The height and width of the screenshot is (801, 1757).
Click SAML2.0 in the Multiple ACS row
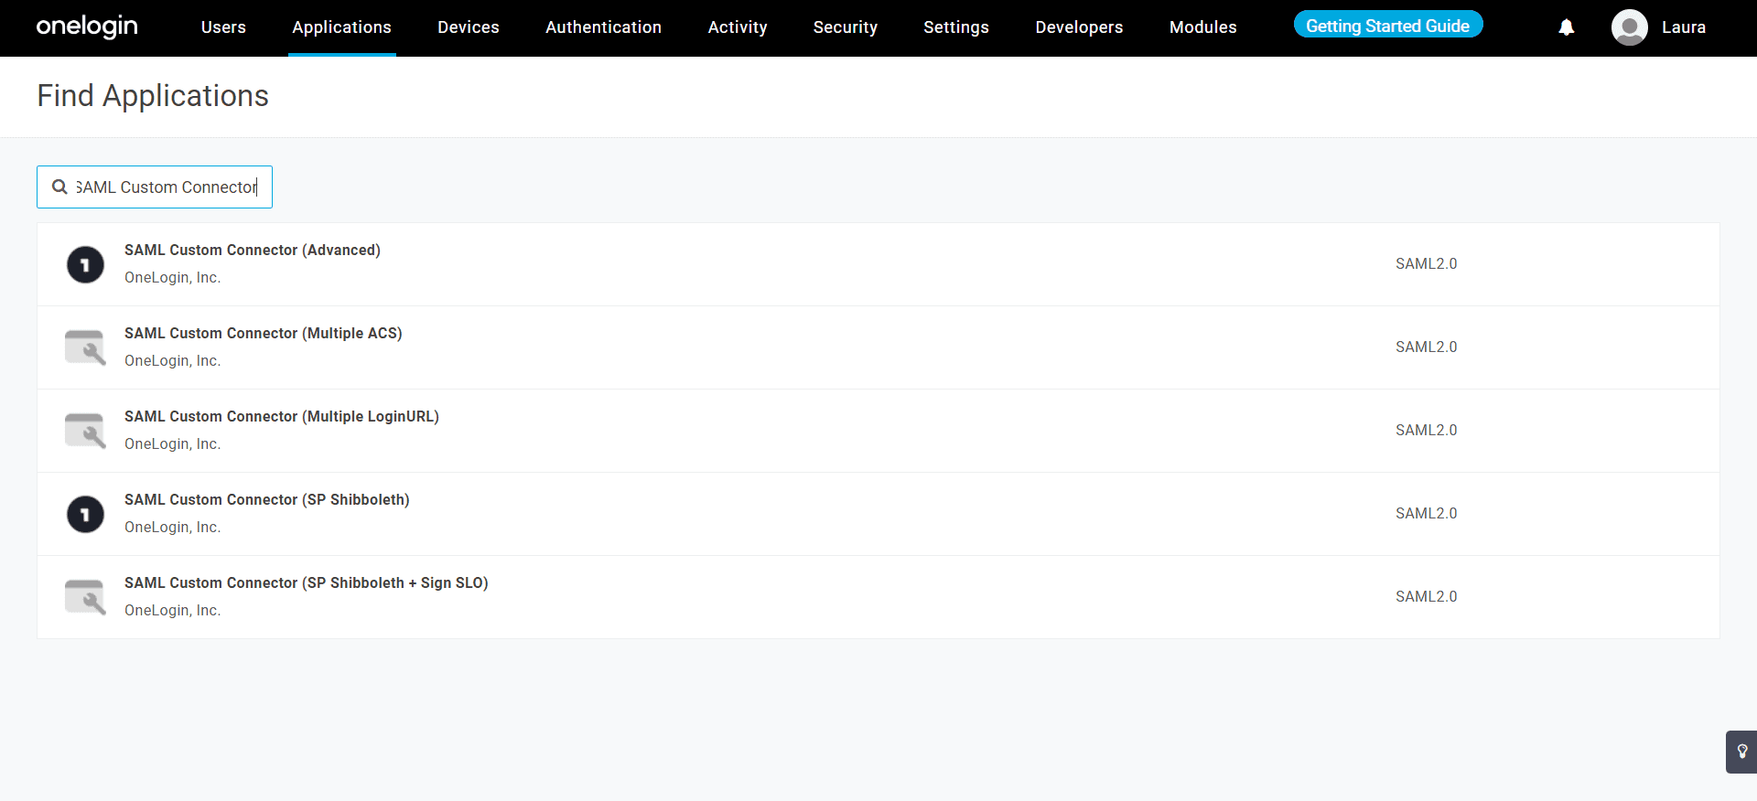(1426, 347)
